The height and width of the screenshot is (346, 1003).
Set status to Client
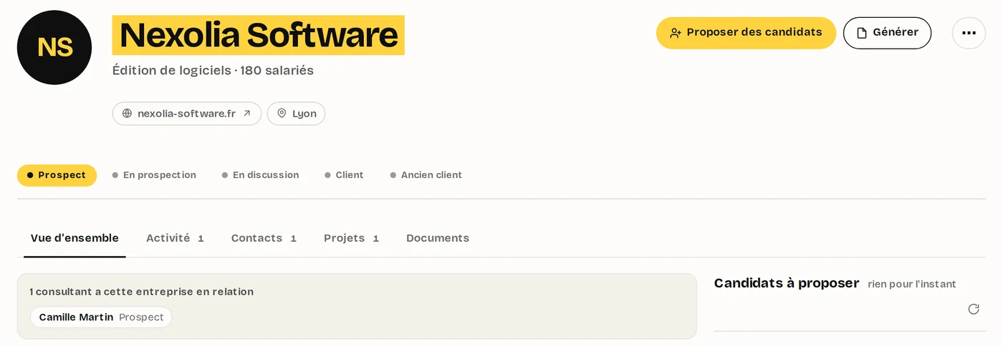click(x=344, y=175)
